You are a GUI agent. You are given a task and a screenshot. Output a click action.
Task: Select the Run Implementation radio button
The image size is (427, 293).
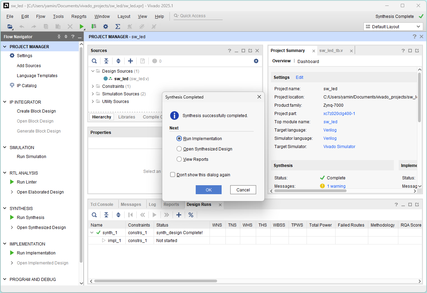[x=179, y=138]
